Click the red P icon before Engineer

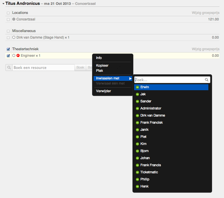(18, 56)
